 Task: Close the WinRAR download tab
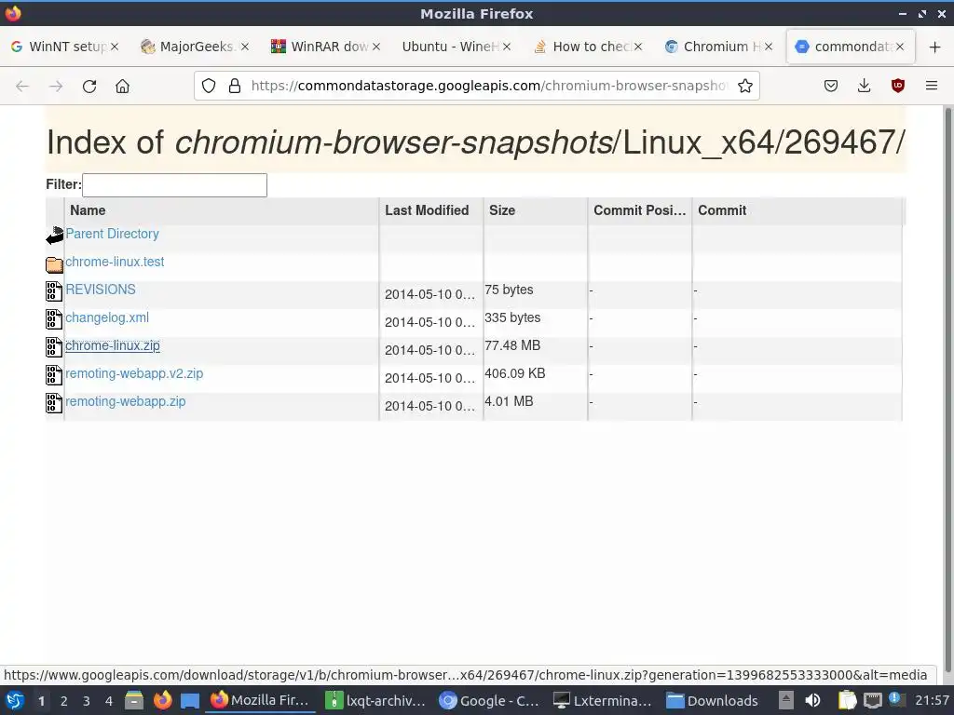pos(376,47)
